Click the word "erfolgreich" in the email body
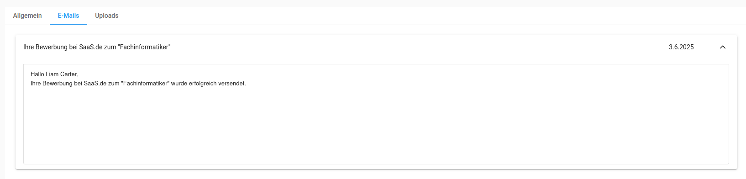The width and height of the screenshot is (746, 179). point(202,84)
